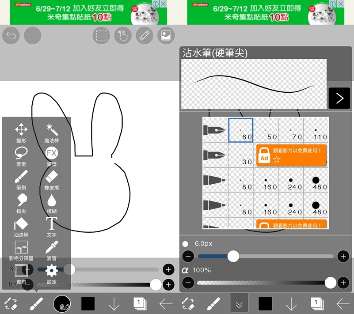354x314 pixels.
Task: Increase 100% opacity with plus button
Action: click(343, 283)
